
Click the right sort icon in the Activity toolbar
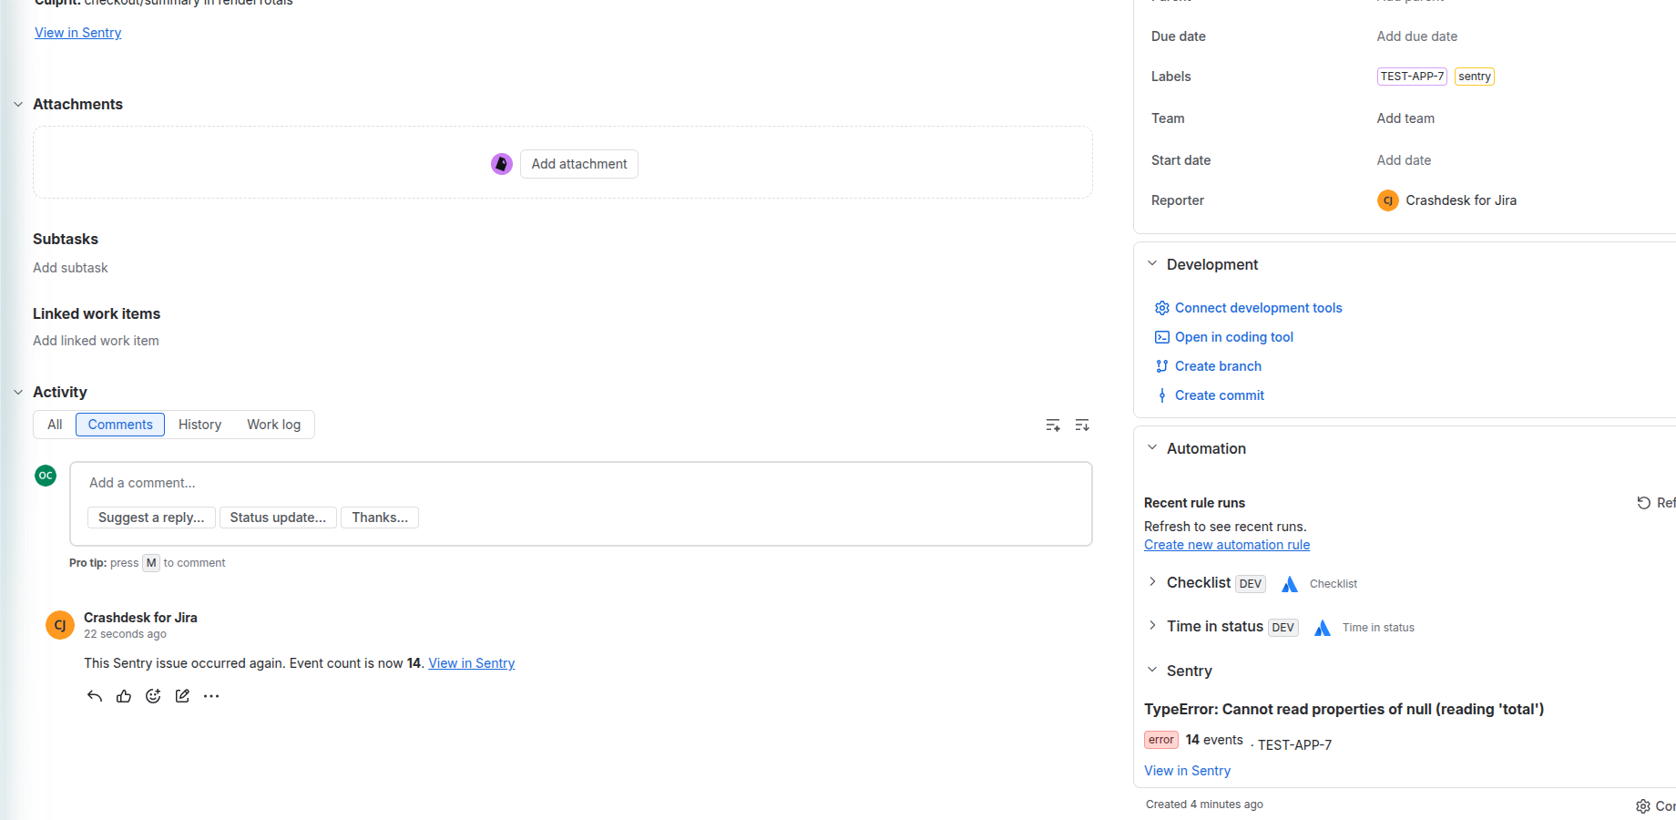pos(1082,425)
